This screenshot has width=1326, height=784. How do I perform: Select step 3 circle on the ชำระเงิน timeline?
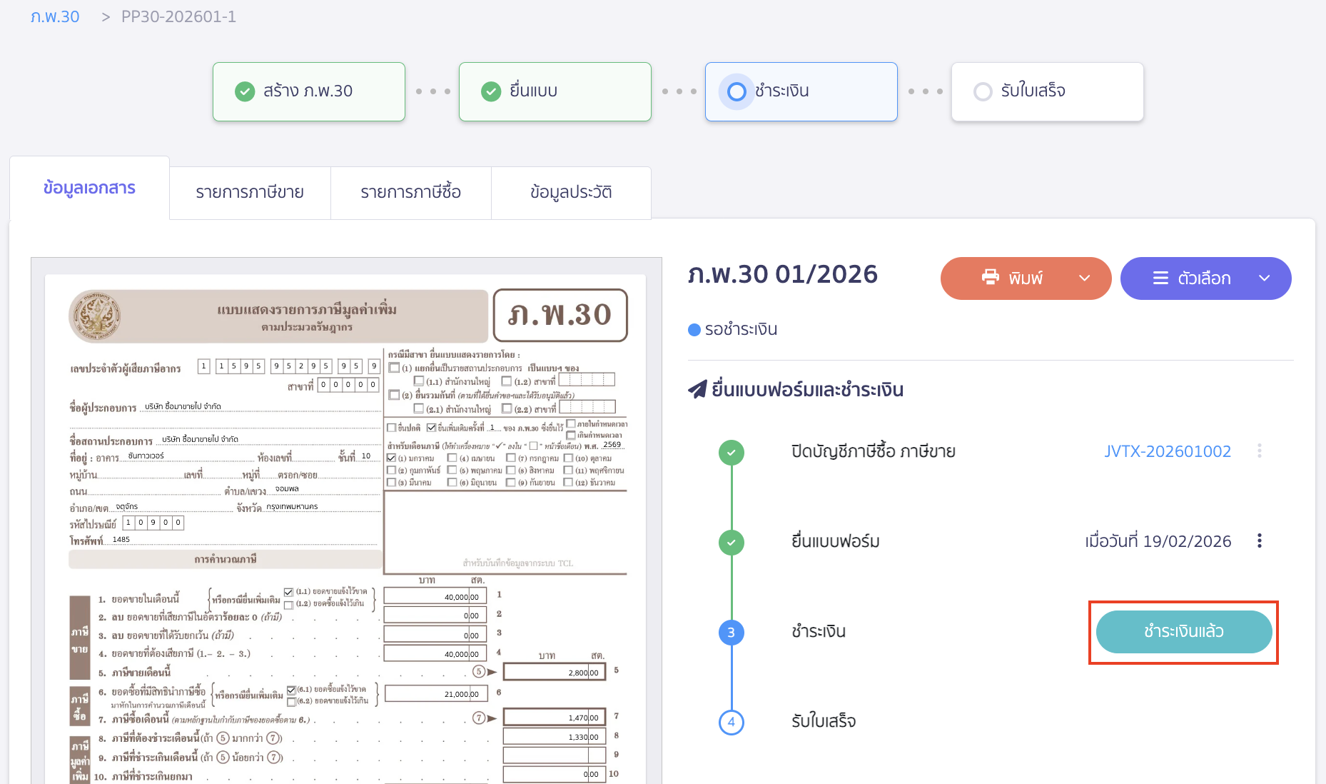(x=732, y=632)
